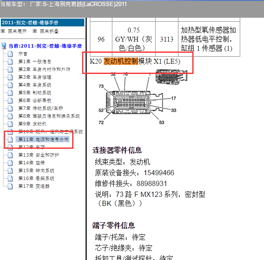
Task: Open 第1章 一般信息
Action: [35, 61]
